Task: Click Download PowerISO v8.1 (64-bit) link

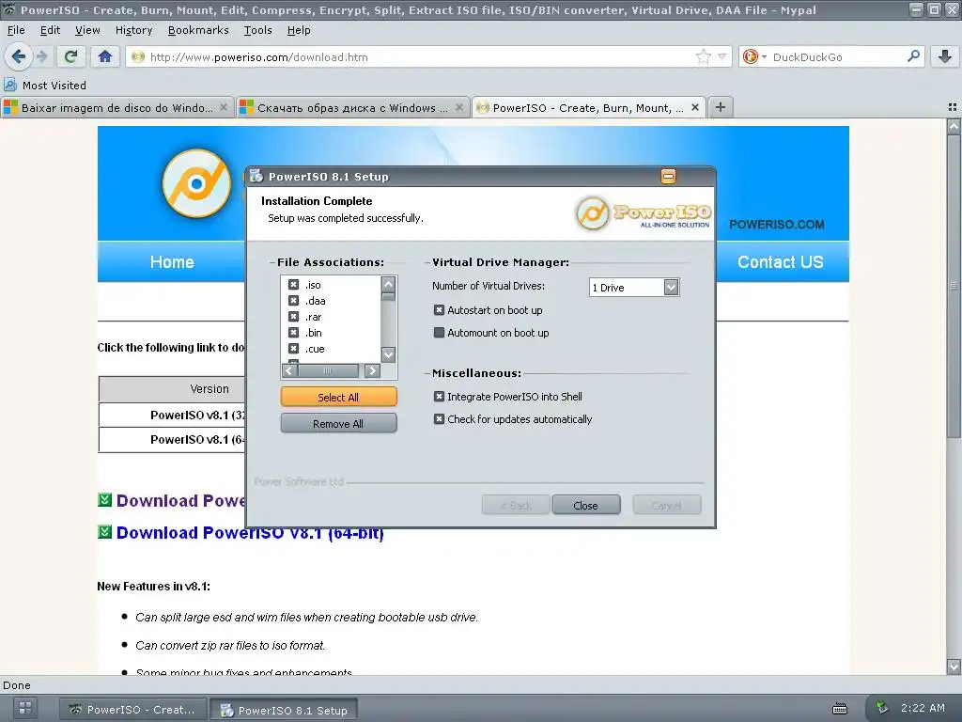Action: 250,533
